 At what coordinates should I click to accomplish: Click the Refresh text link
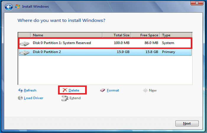coord(30,90)
